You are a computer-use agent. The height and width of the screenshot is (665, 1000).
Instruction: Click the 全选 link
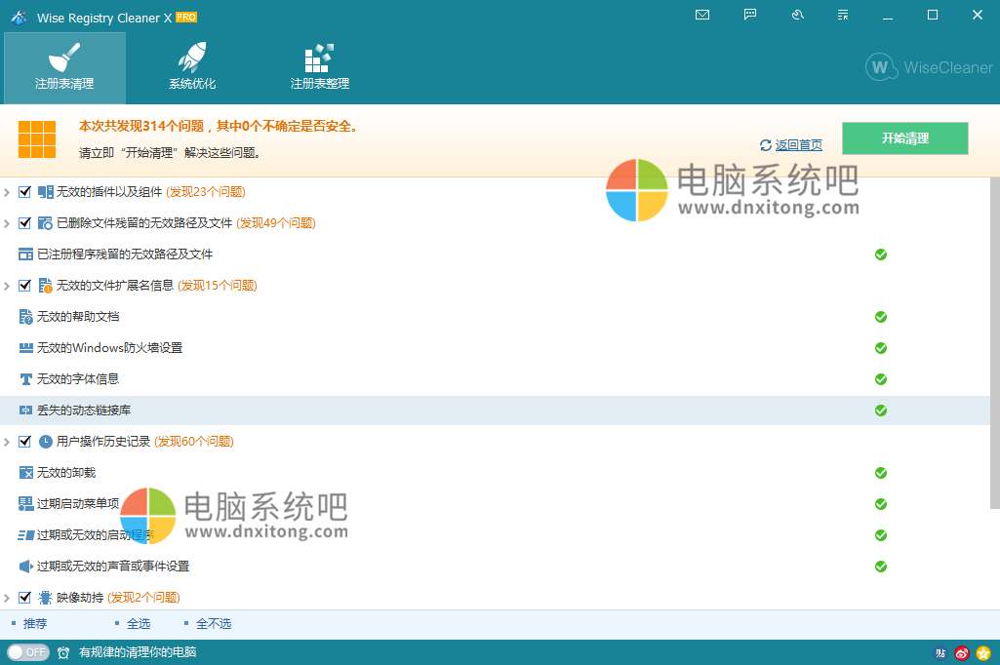139,623
